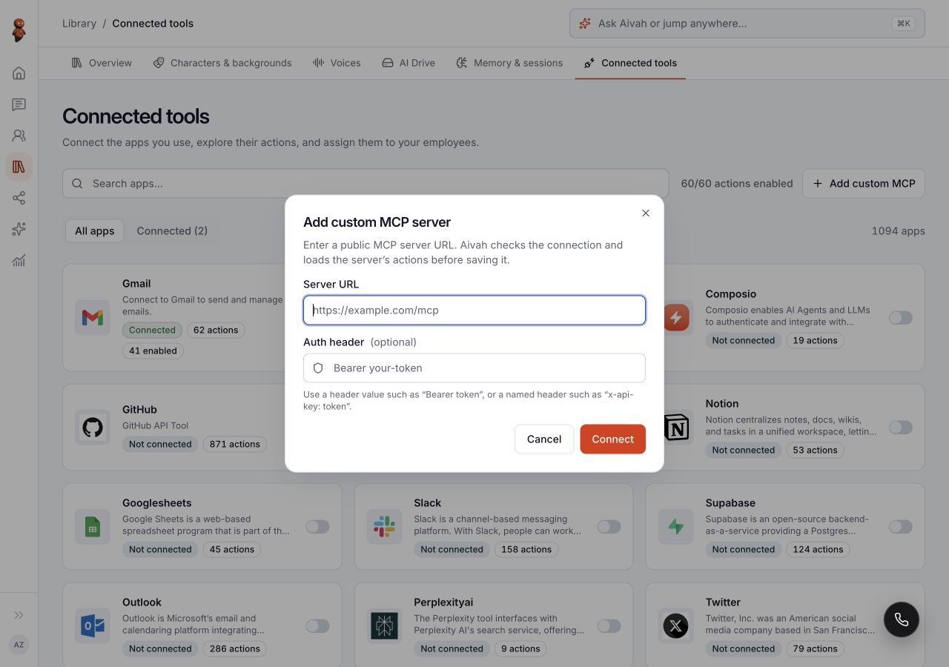Select the Connected (2) filter tab
The height and width of the screenshot is (667, 949).
click(172, 231)
